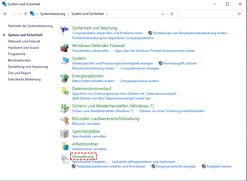Open the Energieoptionen heading
Image resolution: width=247 pixels, height=181 pixels.
(x=88, y=76)
